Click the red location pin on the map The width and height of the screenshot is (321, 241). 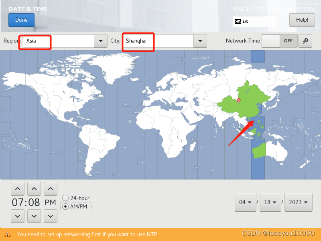[238, 100]
